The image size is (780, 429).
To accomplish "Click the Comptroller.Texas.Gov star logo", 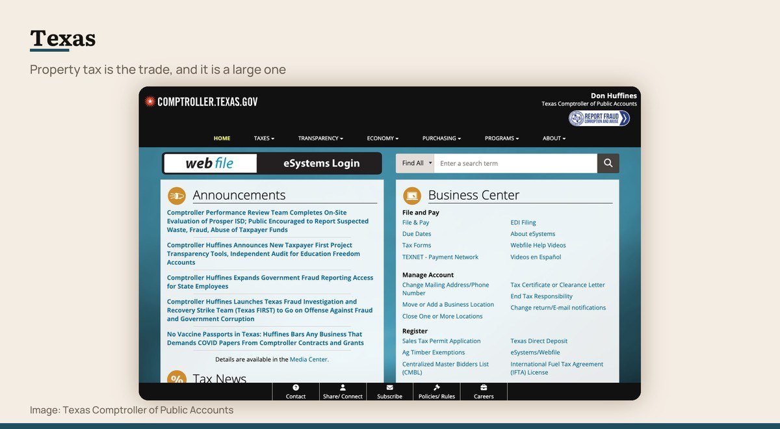I will (x=149, y=101).
